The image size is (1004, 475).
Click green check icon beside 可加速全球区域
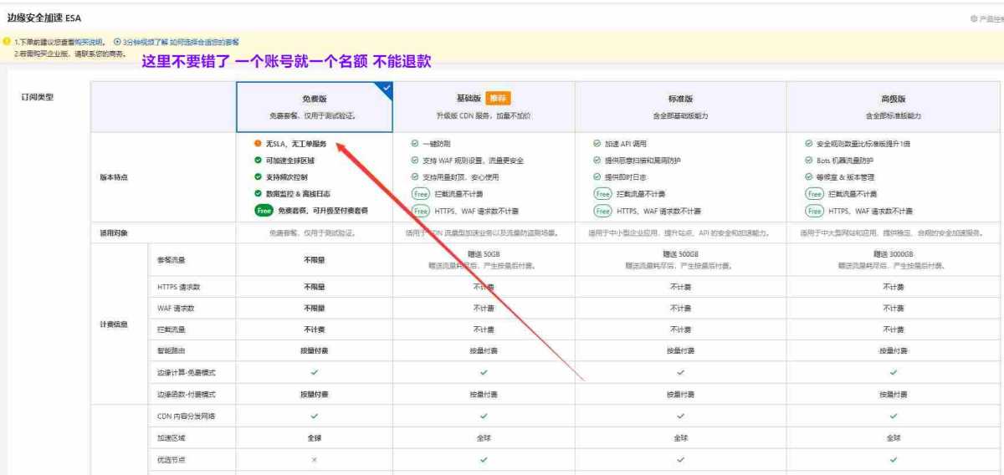click(258, 161)
